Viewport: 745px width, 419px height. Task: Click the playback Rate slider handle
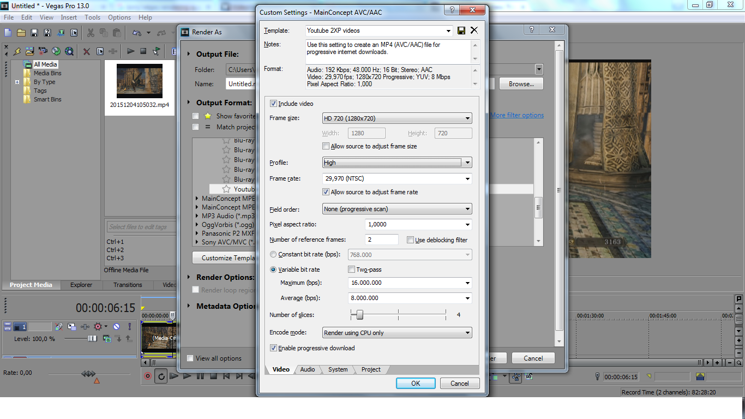pyautogui.click(x=88, y=374)
